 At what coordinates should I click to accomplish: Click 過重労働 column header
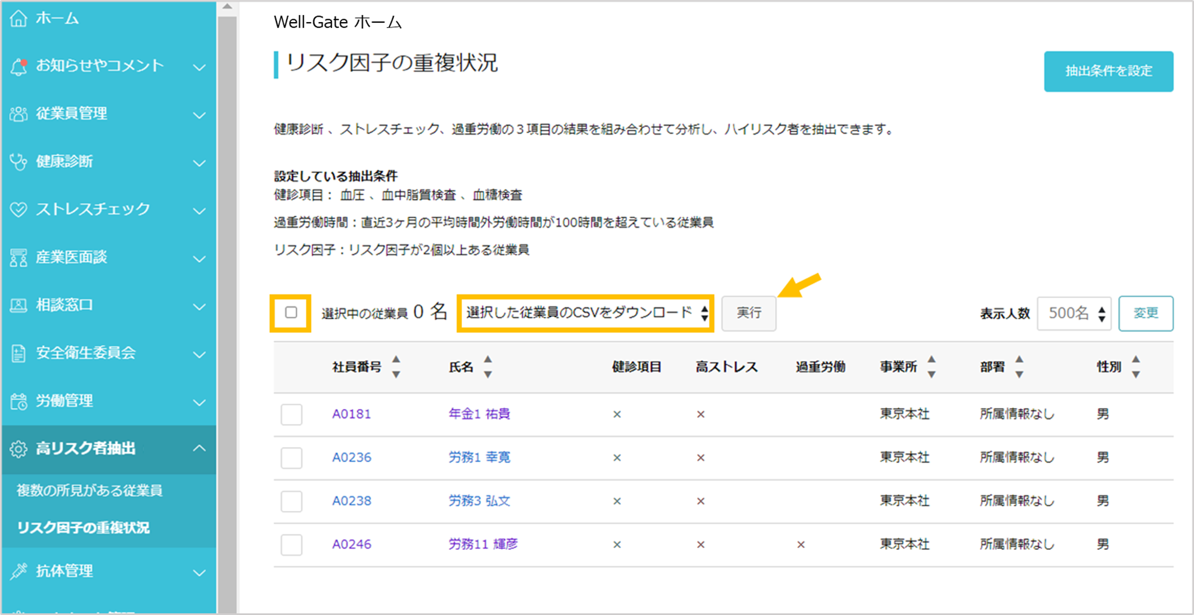tap(820, 367)
